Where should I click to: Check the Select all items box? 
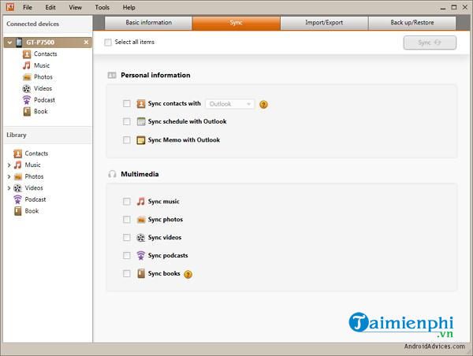click(108, 42)
